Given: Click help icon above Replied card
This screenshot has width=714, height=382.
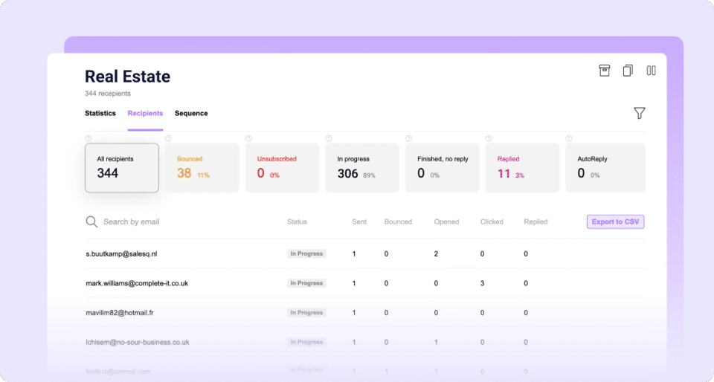Looking at the screenshot, I should point(489,138).
